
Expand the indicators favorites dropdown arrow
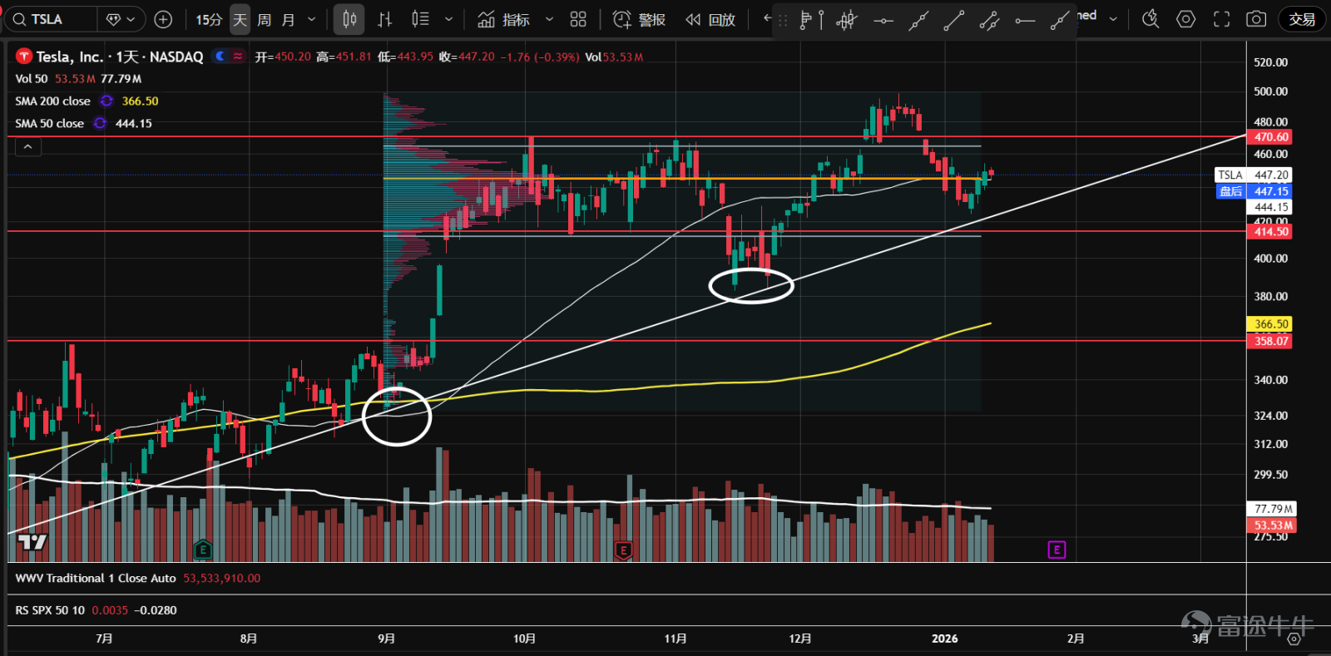click(549, 19)
